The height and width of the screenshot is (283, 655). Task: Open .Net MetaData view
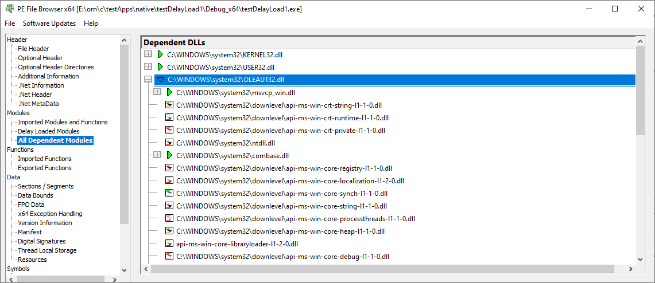pyautogui.click(x=38, y=104)
